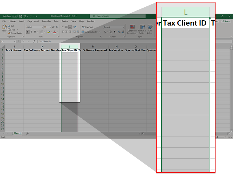Select column K header
Image resolution: width=233 pixels, height=174 pixels.
[x=42, y=47]
